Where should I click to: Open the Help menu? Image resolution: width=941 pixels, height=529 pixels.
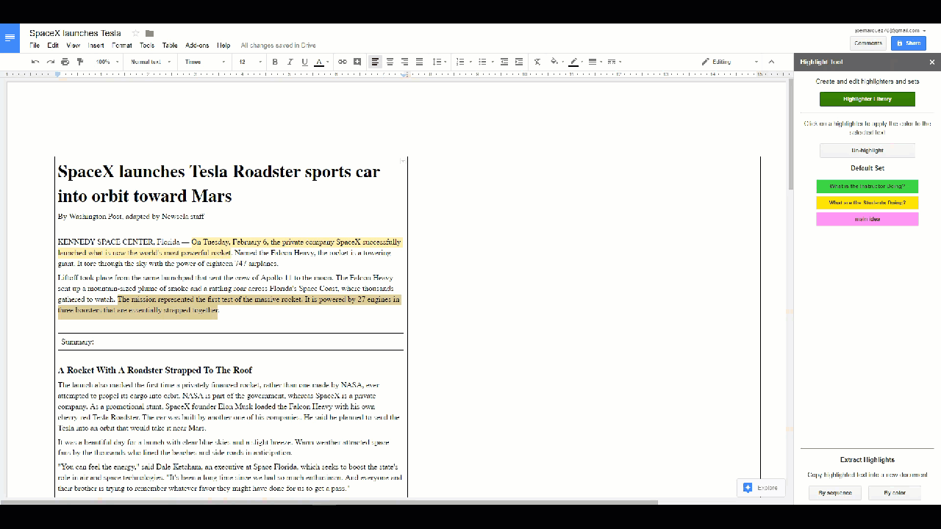[223, 46]
